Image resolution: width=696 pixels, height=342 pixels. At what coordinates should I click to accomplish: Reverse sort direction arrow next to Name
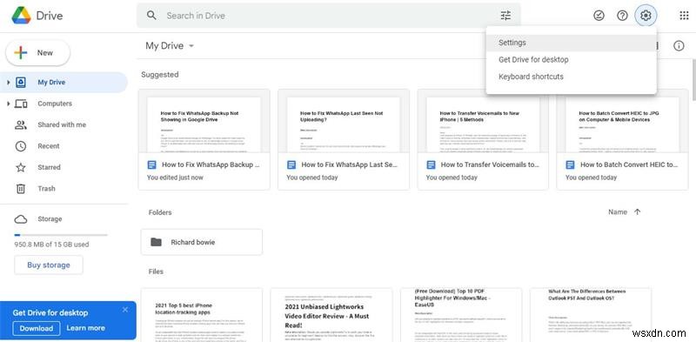coord(638,211)
